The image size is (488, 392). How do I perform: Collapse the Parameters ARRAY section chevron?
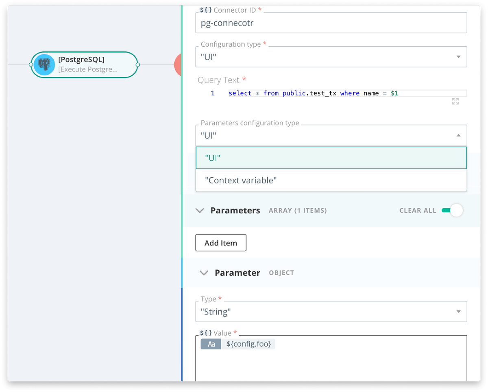point(200,210)
